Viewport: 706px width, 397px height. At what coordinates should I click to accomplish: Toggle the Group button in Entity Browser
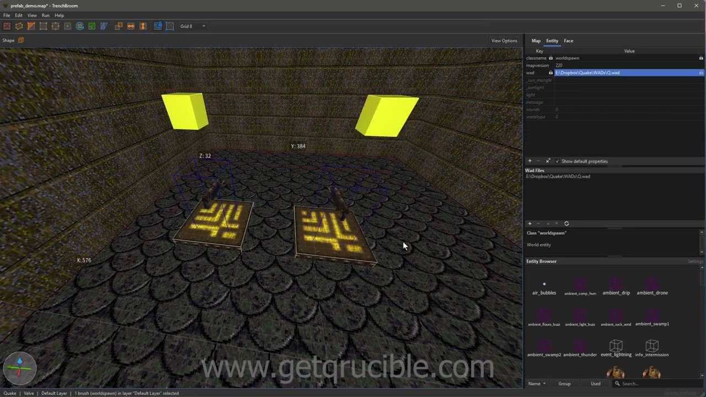(x=564, y=384)
